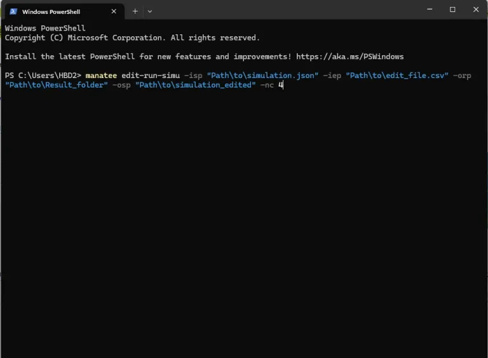Click the "Path\to\edit_file.csv" argument
Viewport: 488px width, 358px height.
397,76
